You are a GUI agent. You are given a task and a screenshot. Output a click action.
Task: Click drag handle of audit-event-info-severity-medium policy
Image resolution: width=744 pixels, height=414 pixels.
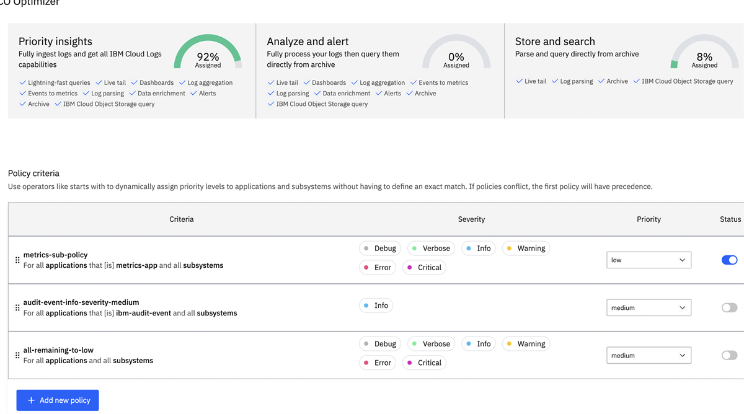point(17,308)
